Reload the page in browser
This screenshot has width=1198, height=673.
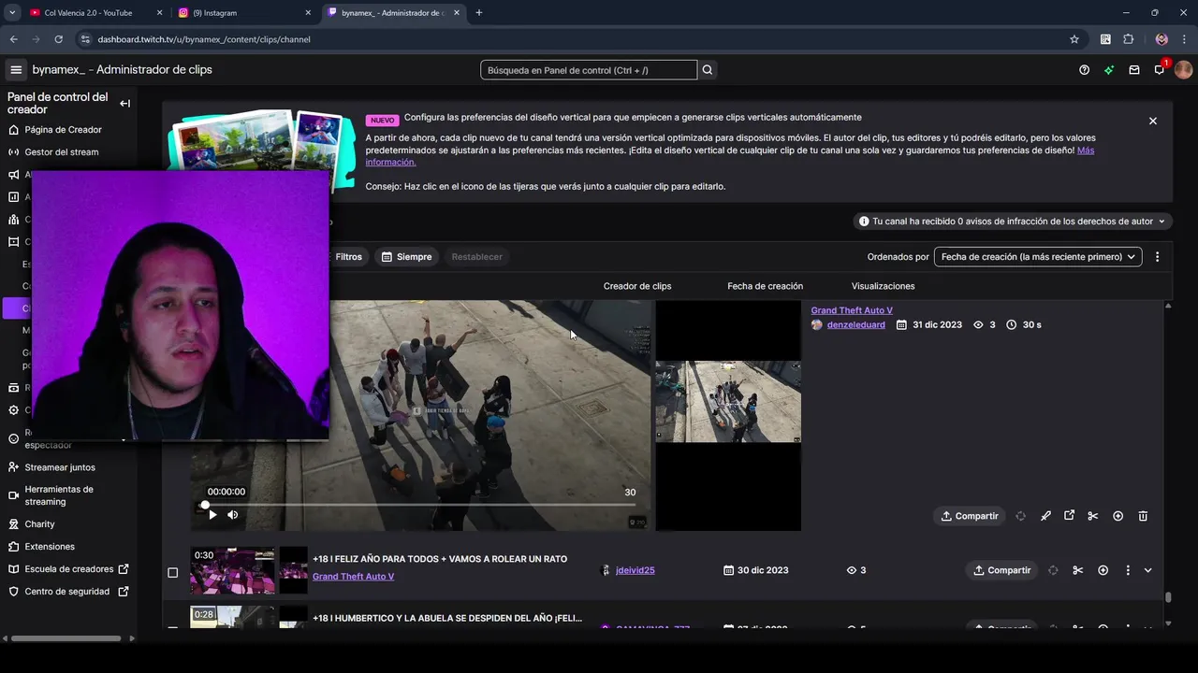point(58,39)
